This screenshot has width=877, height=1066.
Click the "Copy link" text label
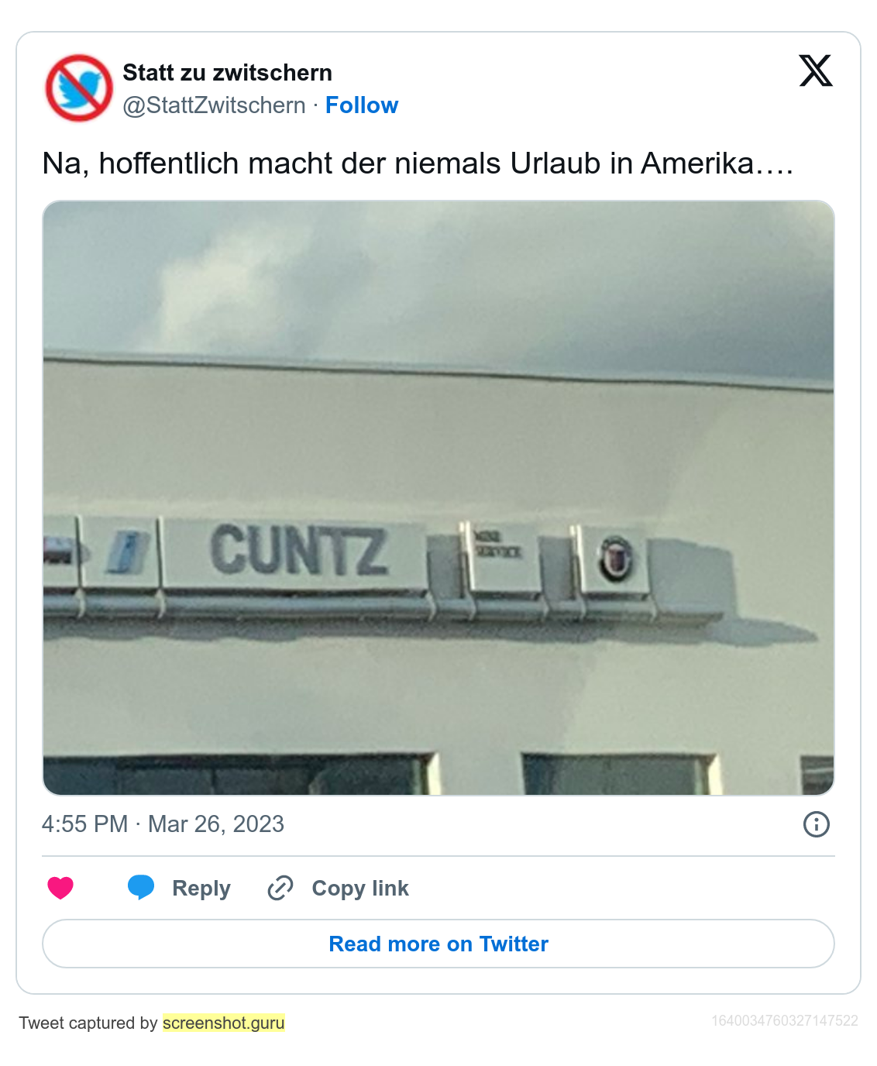(x=360, y=888)
